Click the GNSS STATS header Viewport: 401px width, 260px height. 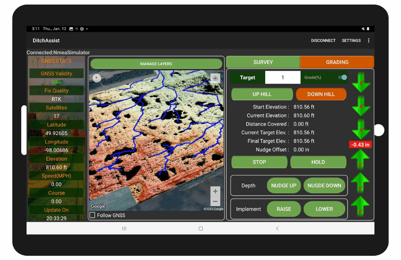click(x=56, y=61)
